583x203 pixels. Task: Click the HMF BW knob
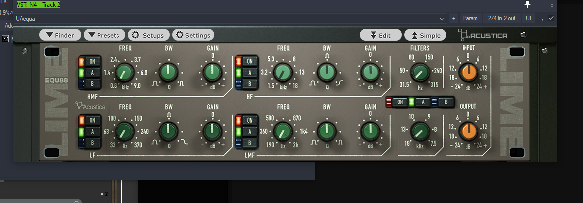169,73
